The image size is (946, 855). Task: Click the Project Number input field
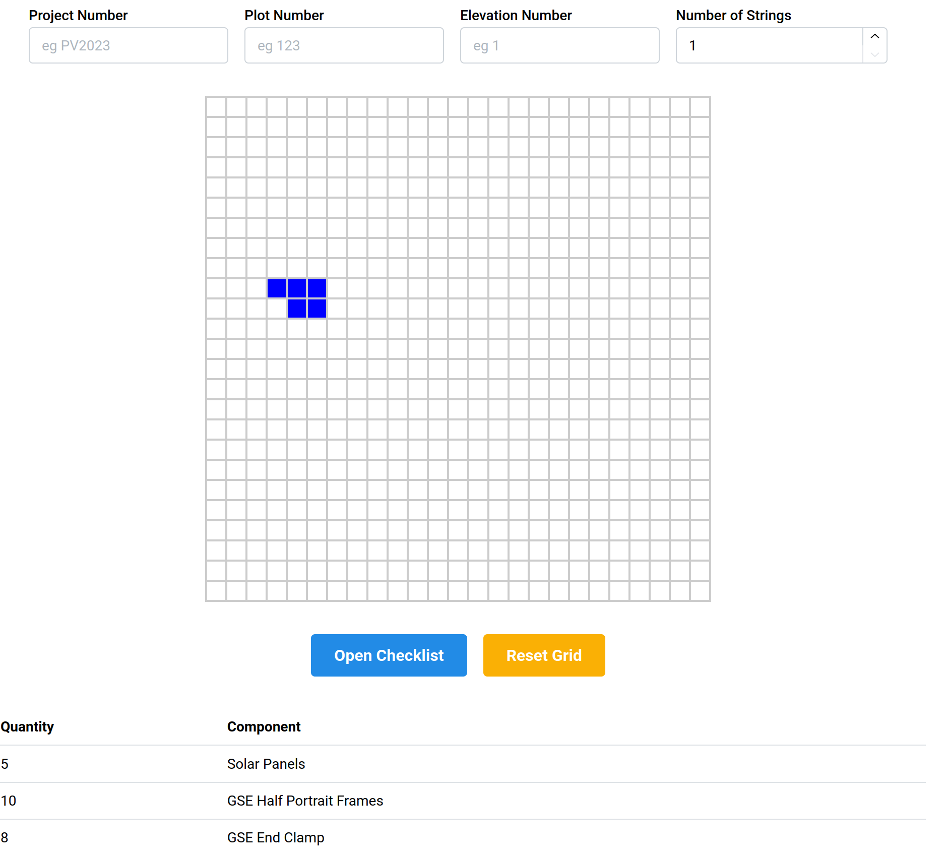(128, 45)
